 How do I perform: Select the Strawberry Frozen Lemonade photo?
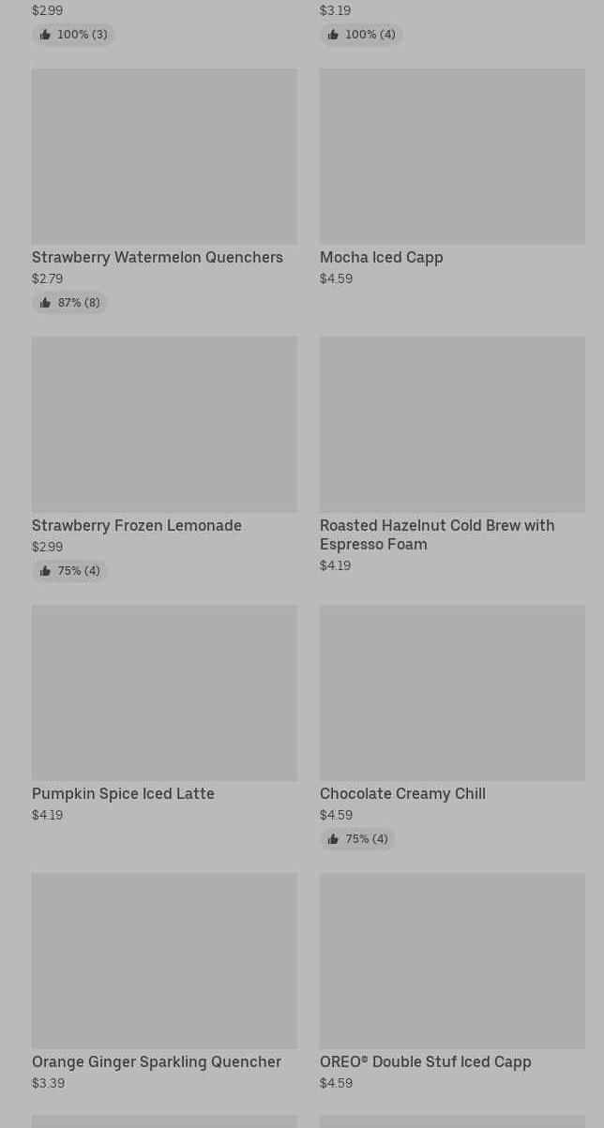tap(164, 424)
